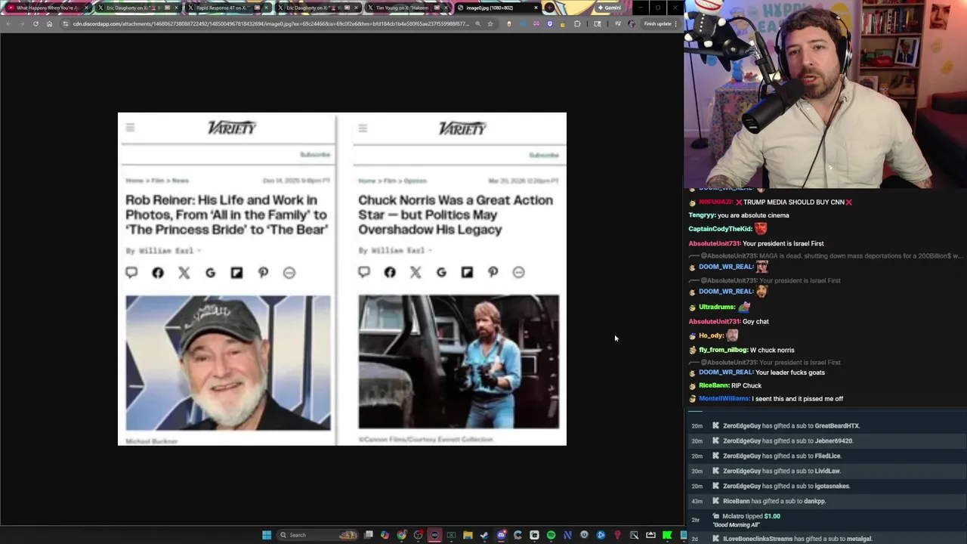Click Rob Reiner photo thumbnail
The width and height of the screenshot is (967, 544).
pos(228,363)
